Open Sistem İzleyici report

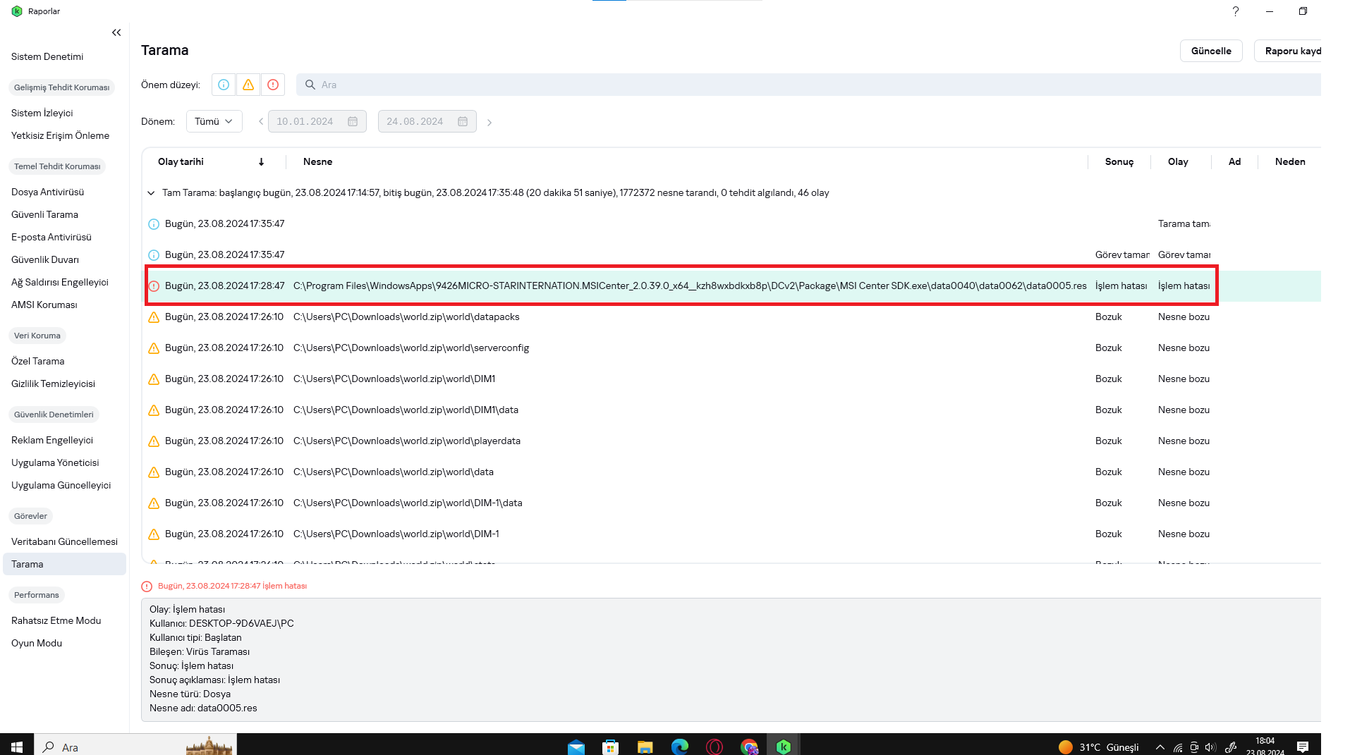pyautogui.click(x=42, y=113)
